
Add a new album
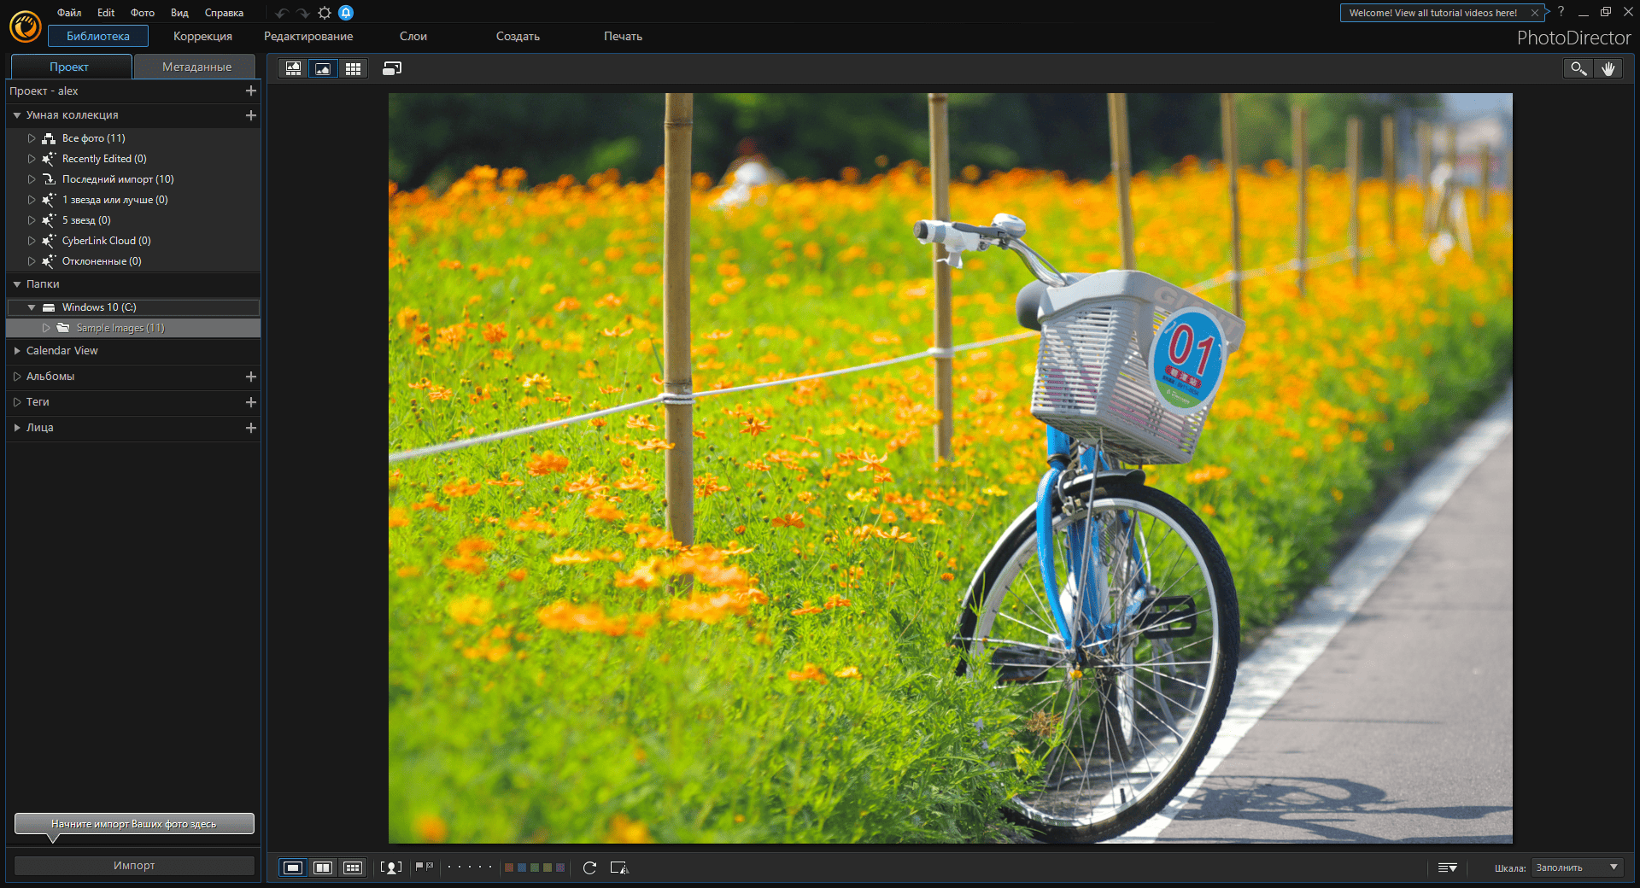pos(251,377)
